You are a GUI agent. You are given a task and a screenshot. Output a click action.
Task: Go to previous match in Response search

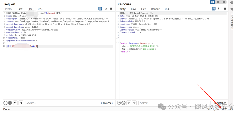coord(129,103)
